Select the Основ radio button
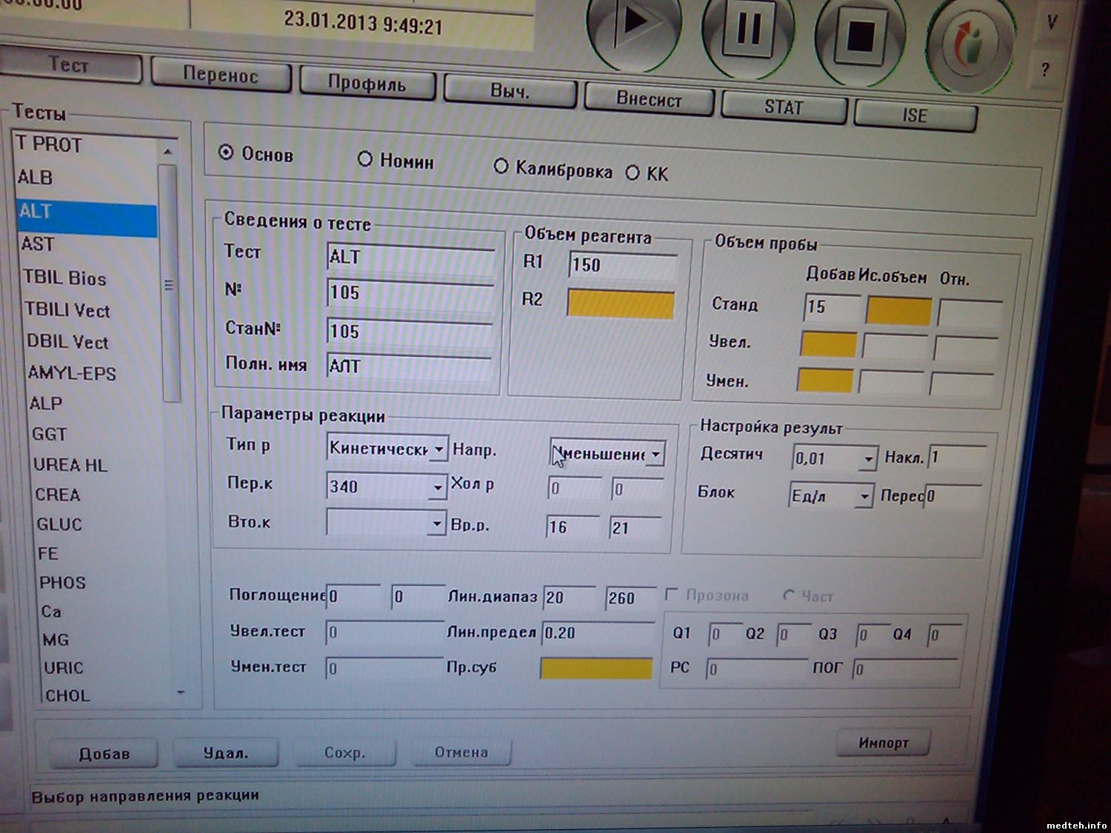 [x=226, y=153]
